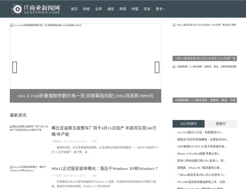246x189 pixels.
Task: Open the 突发 navigation item
Action: tap(147, 9)
